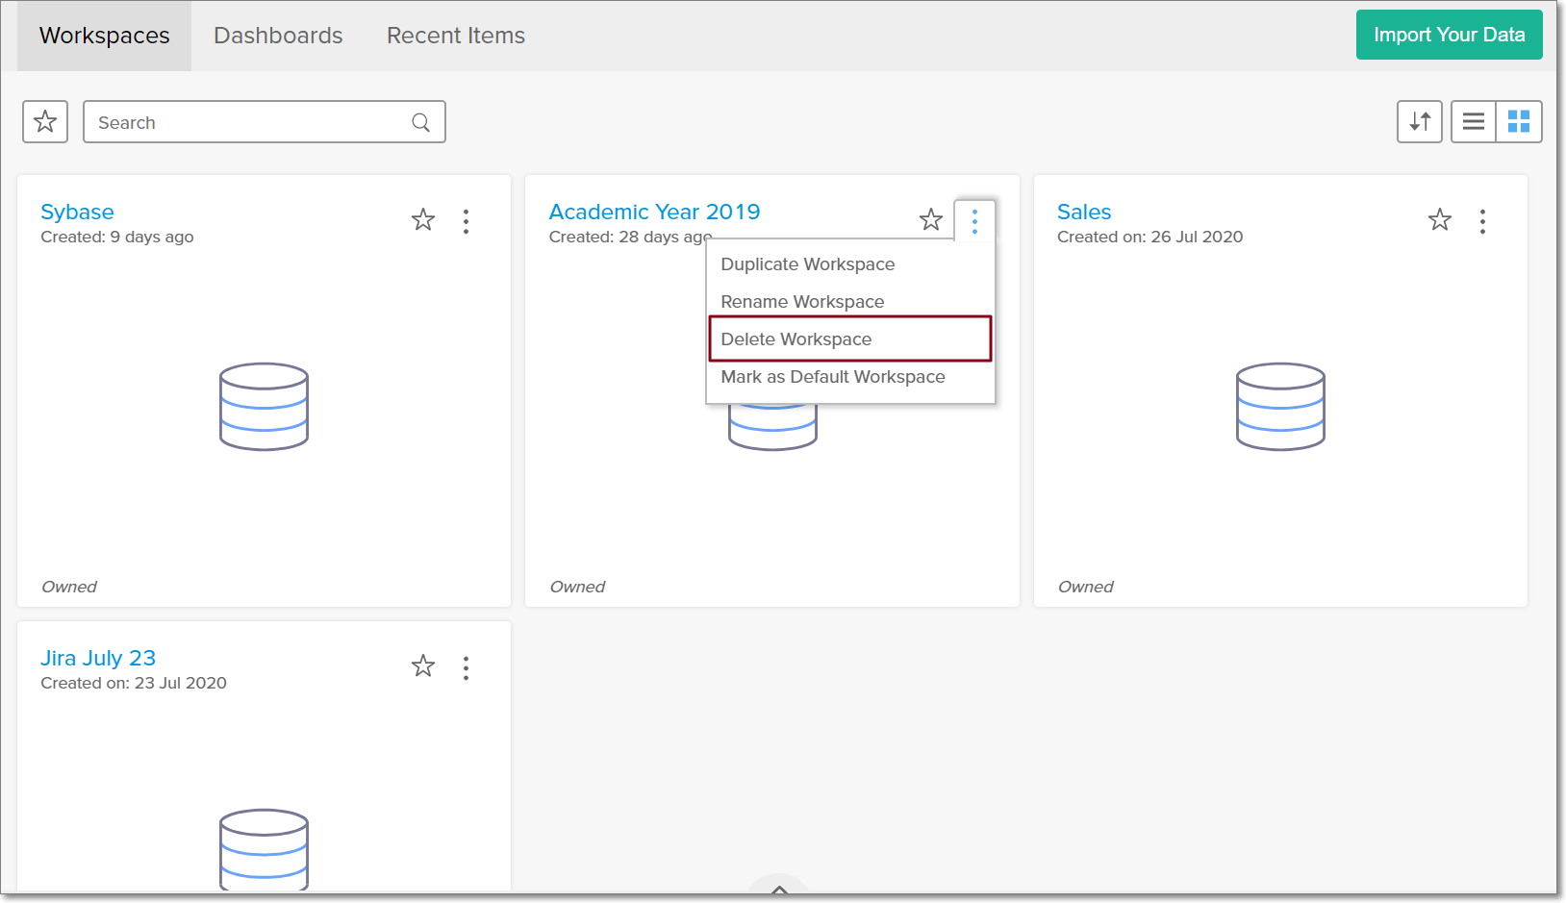The width and height of the screenshot is (1566, 903).
Task: Favorite the Academic Year 2019 workspace
Action: click(930, 219)
